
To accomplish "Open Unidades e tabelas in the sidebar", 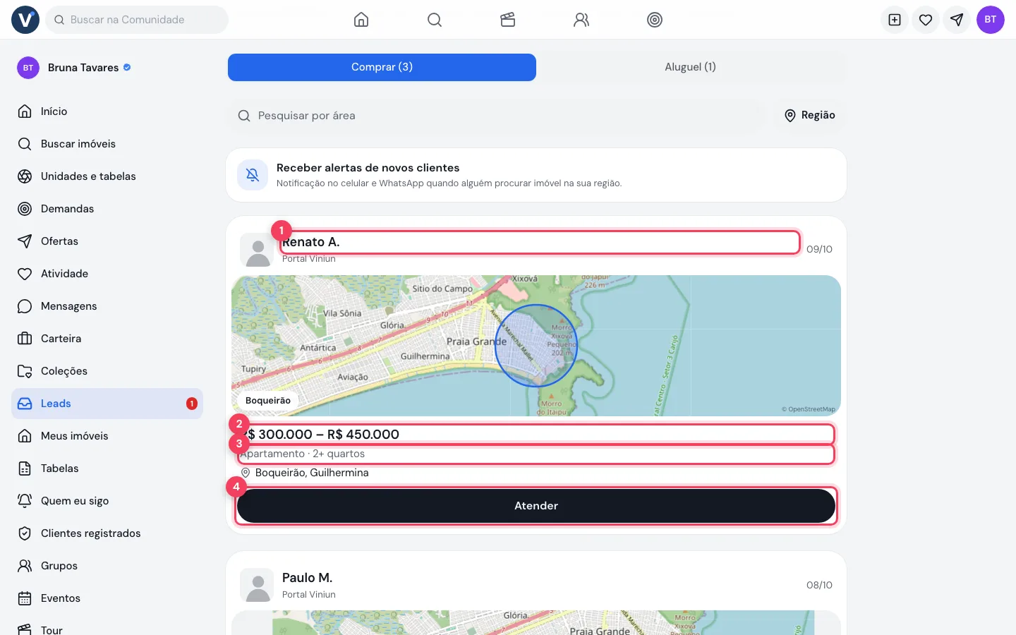I will click(107, 176).
